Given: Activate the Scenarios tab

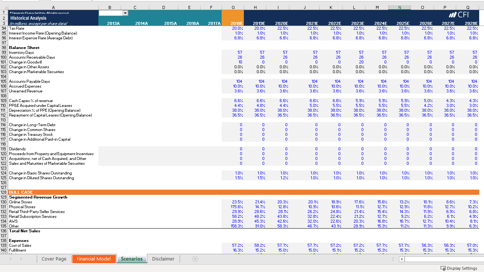Looking at the screenshot, I should (x=132, y=259).
